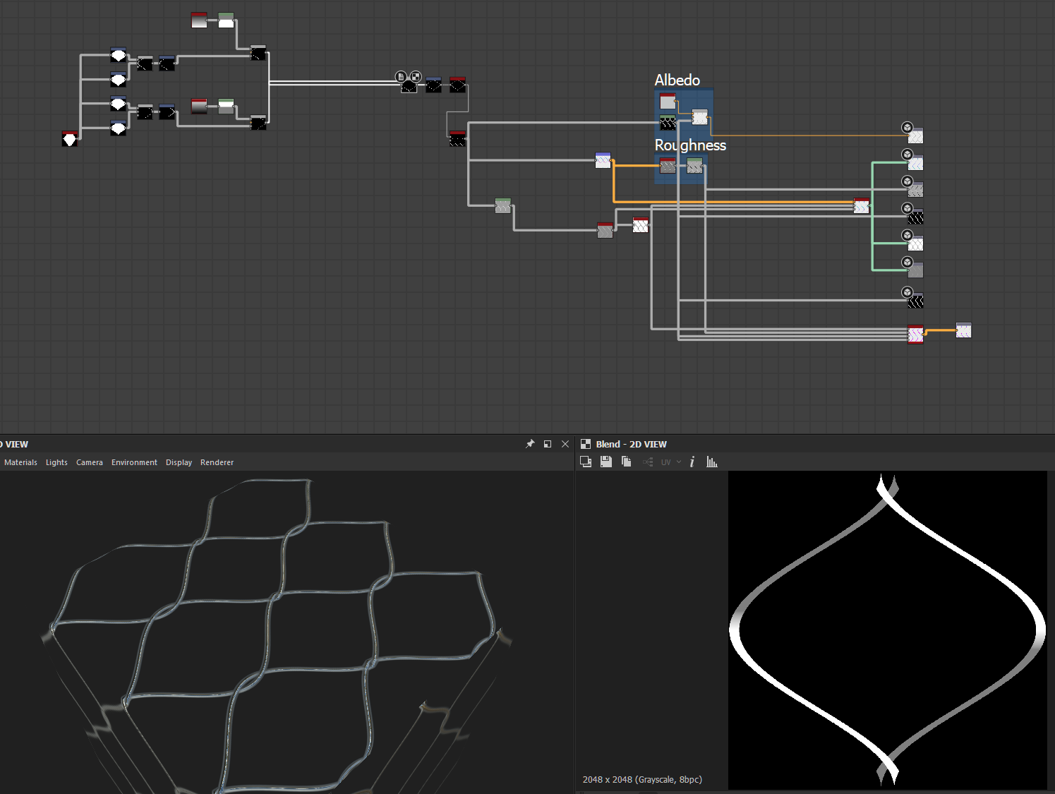This screenshot has width=1055, height=794.
Task: Select the lower red-header gradient node
Action: tap(200, 106)
